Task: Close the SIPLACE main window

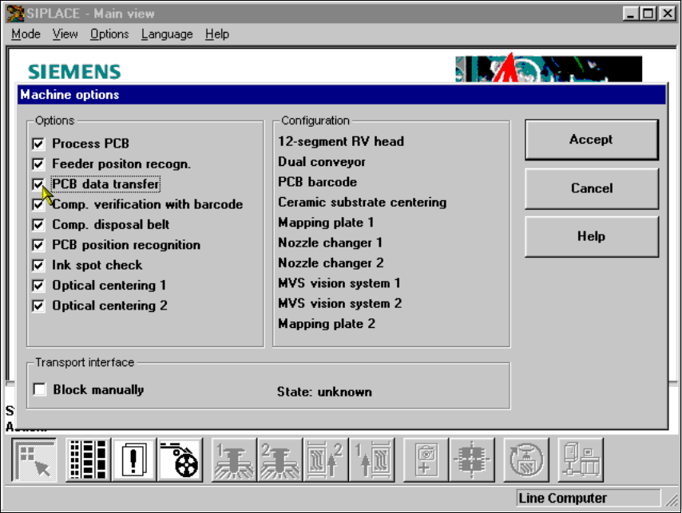Action: coord(667,14)
